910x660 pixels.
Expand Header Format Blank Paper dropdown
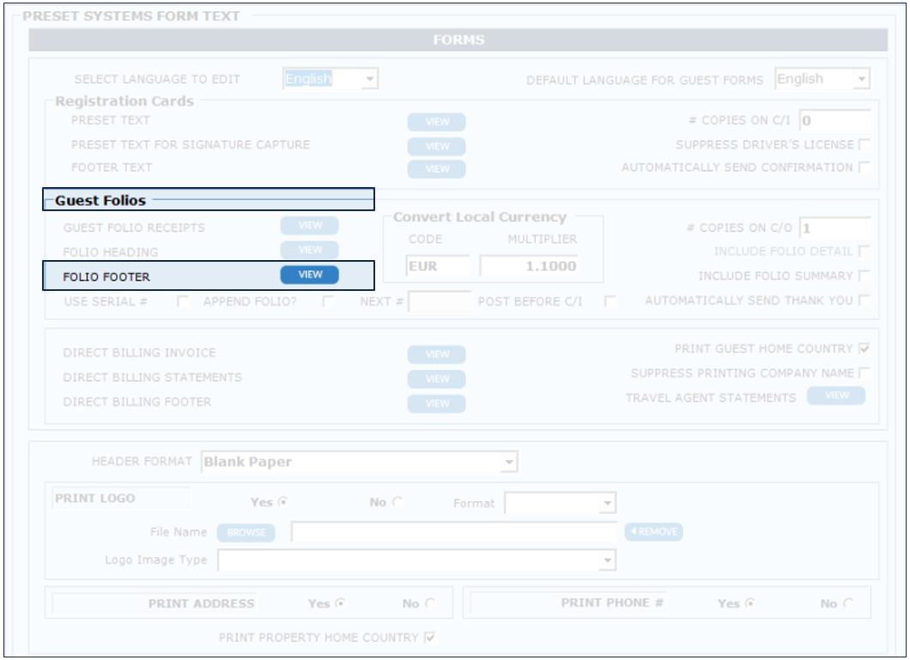[509, 463]
